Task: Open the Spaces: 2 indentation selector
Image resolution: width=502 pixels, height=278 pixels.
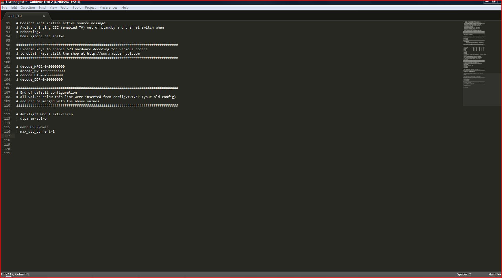Action: (x=464, y=274)
